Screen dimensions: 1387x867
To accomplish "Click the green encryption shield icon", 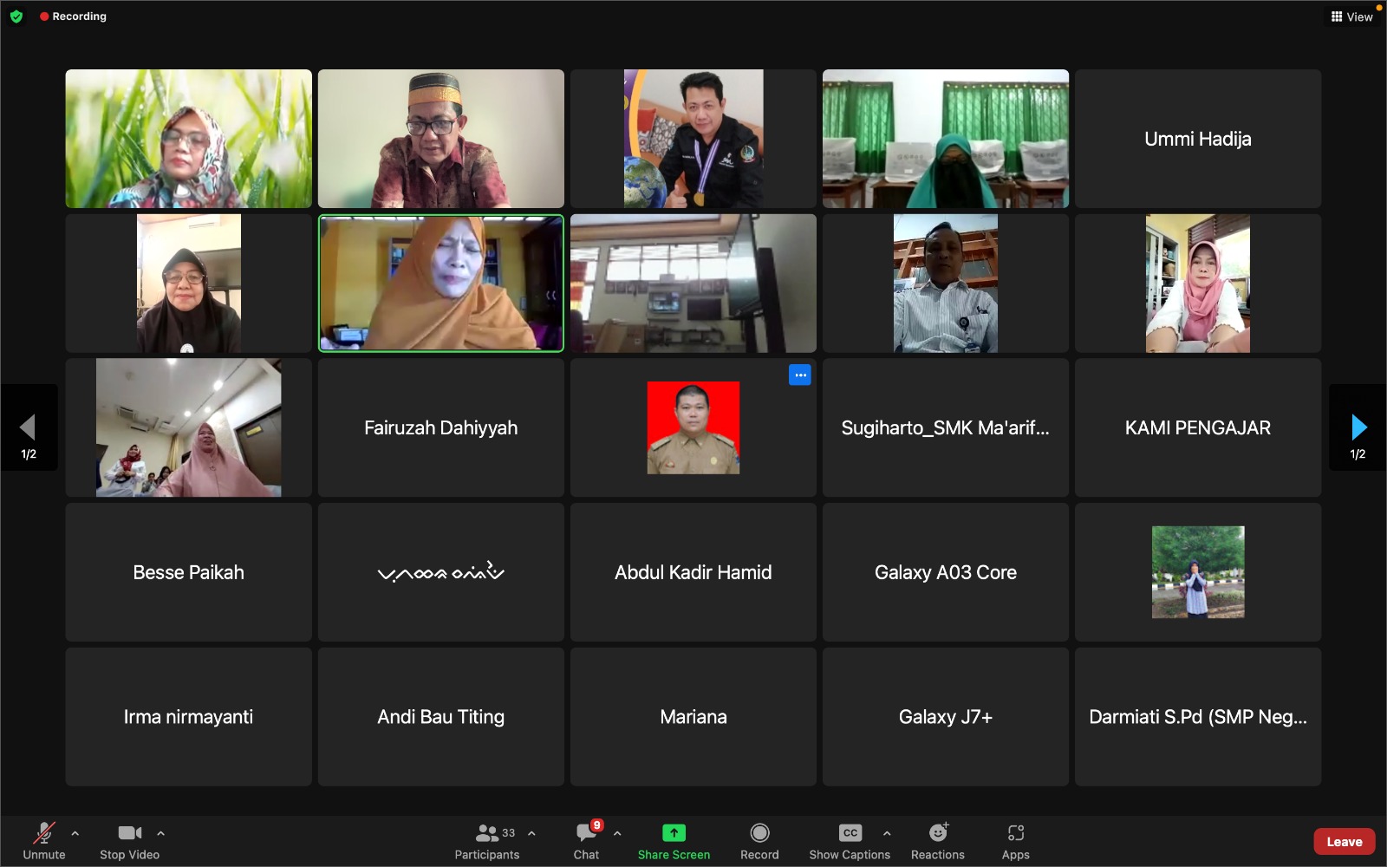I will pyautogui.click(x=16, y=16).
